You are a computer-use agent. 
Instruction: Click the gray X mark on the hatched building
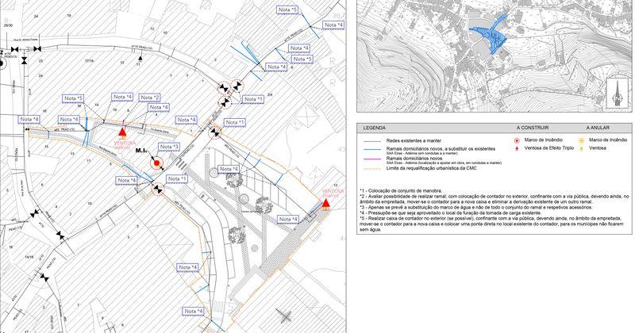285,316
